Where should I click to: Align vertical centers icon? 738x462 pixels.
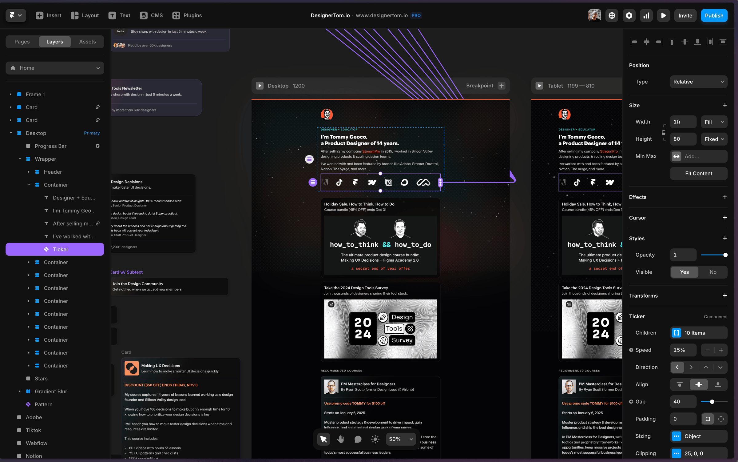(684, 42)
